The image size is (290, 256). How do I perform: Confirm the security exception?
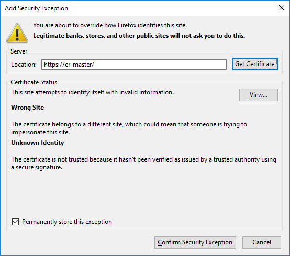coord(195,242)
